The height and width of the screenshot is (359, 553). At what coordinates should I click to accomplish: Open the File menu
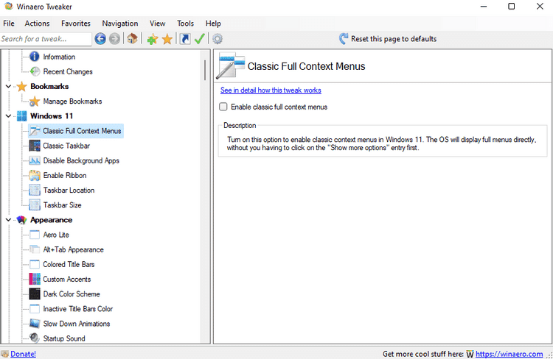tap(9, 24)
